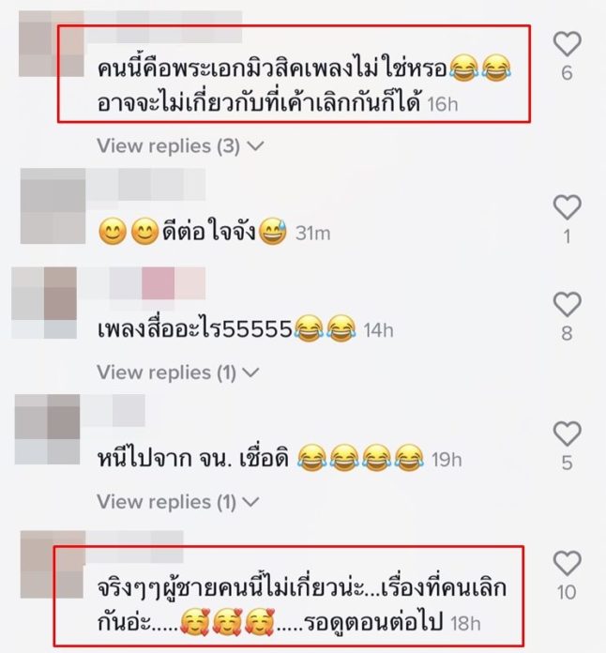This screenshot has height=653, width=606.
Task: Expand View replies (1) under 14h comment
Action: 178,372
